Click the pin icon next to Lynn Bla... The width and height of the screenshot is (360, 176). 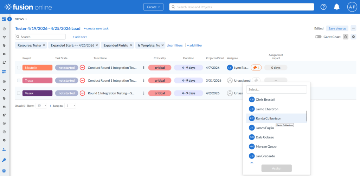click(256, 68)
